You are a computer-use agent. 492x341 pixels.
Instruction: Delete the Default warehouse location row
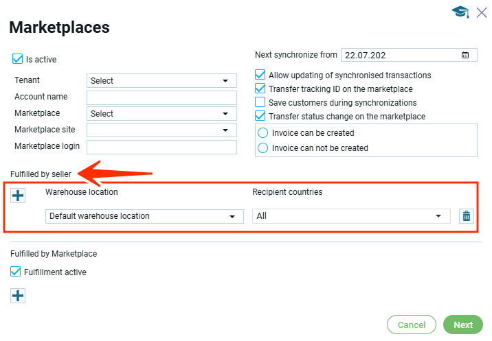(467, 216)
